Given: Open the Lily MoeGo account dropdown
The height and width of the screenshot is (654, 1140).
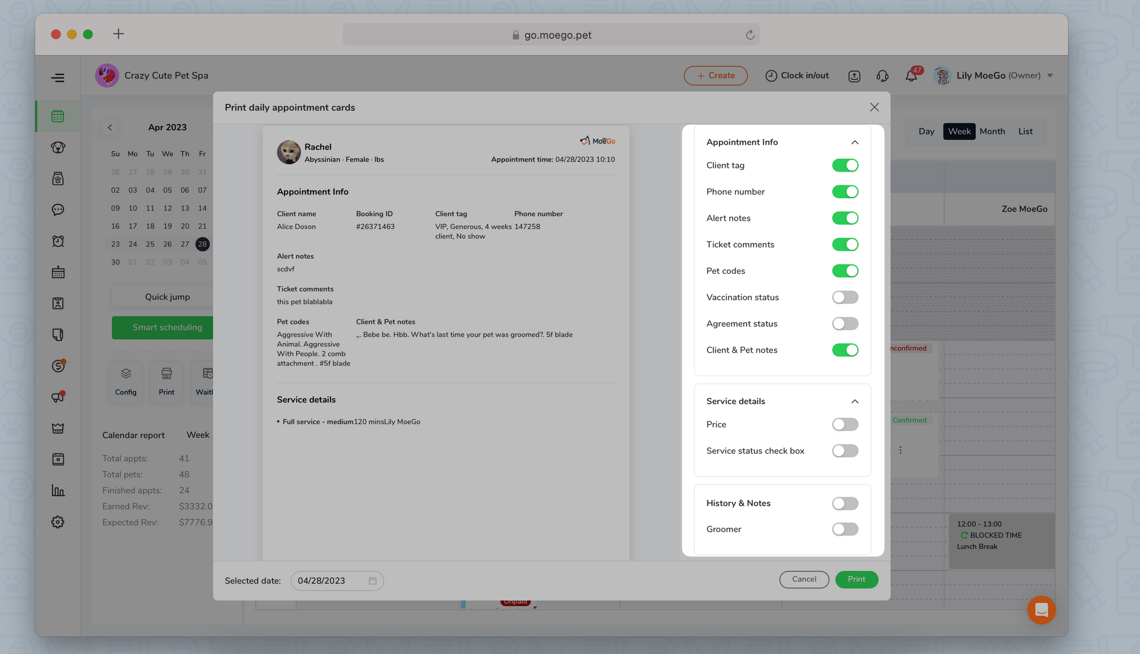Looking at the screenshot, I should click(994, 75).
